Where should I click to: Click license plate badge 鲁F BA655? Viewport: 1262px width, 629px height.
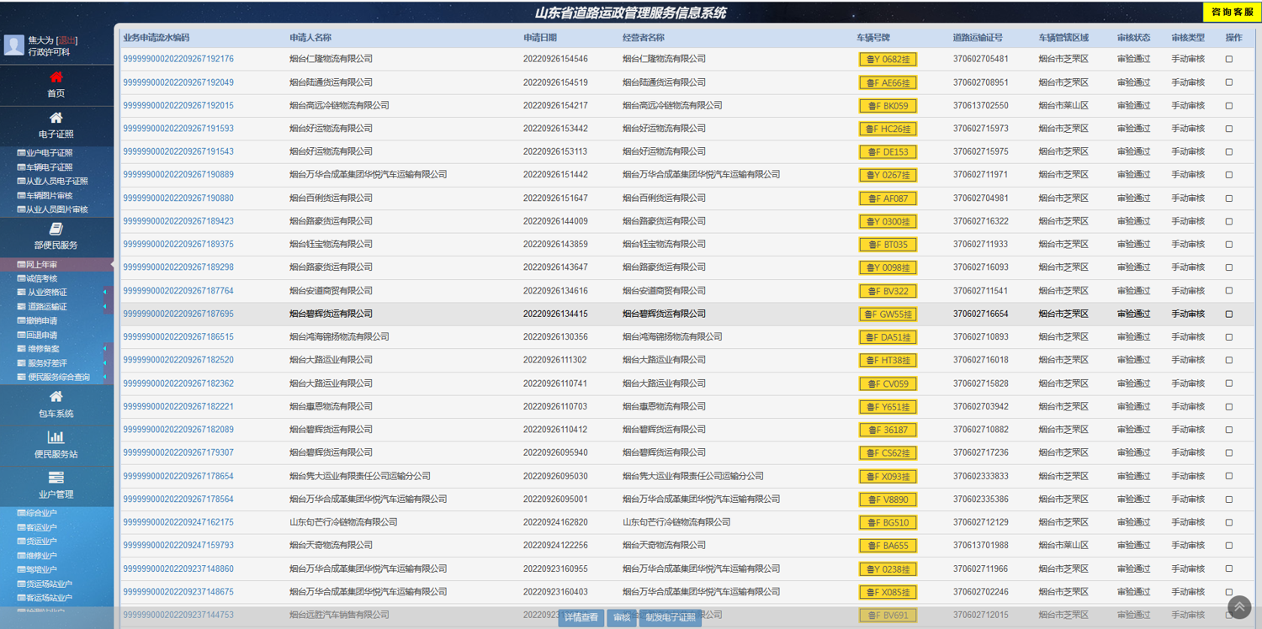pyautogui.click(x=888, y=546)
